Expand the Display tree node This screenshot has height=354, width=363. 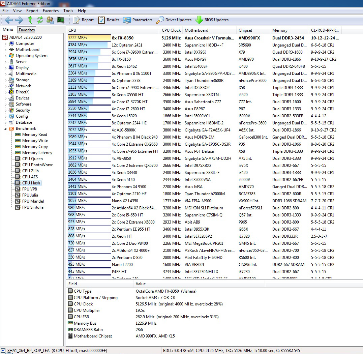point(5,68)
